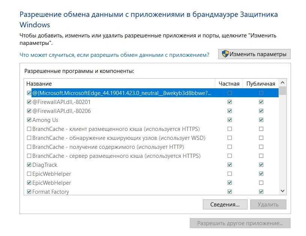Select the @FirewallAPI.dll,-80201 list entry
This screenshot has width=306, height=236.
61,102
